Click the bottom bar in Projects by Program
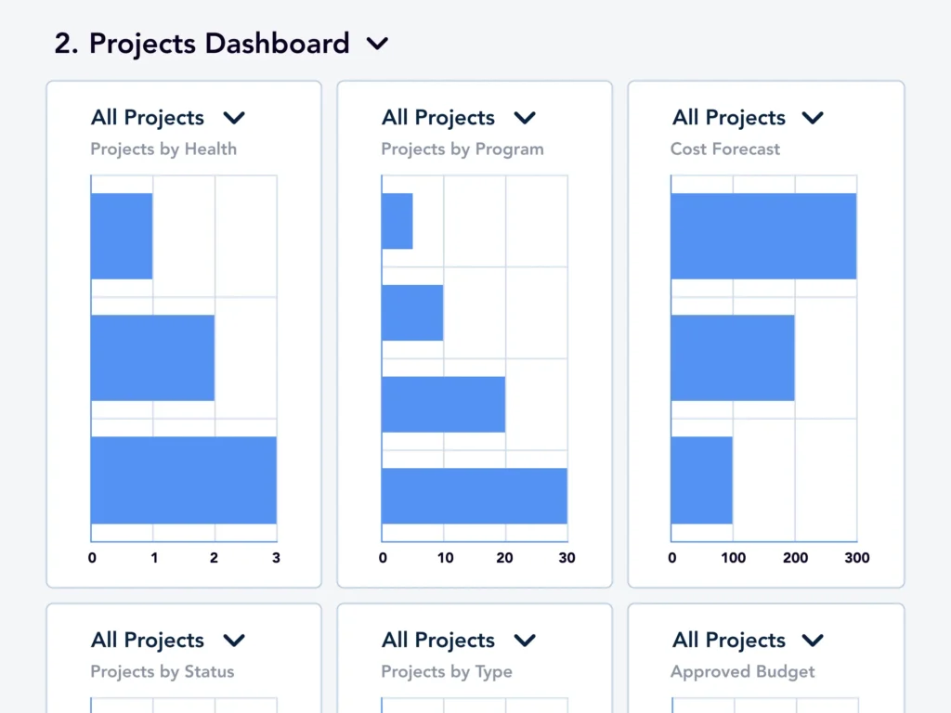 pos(474,495)
